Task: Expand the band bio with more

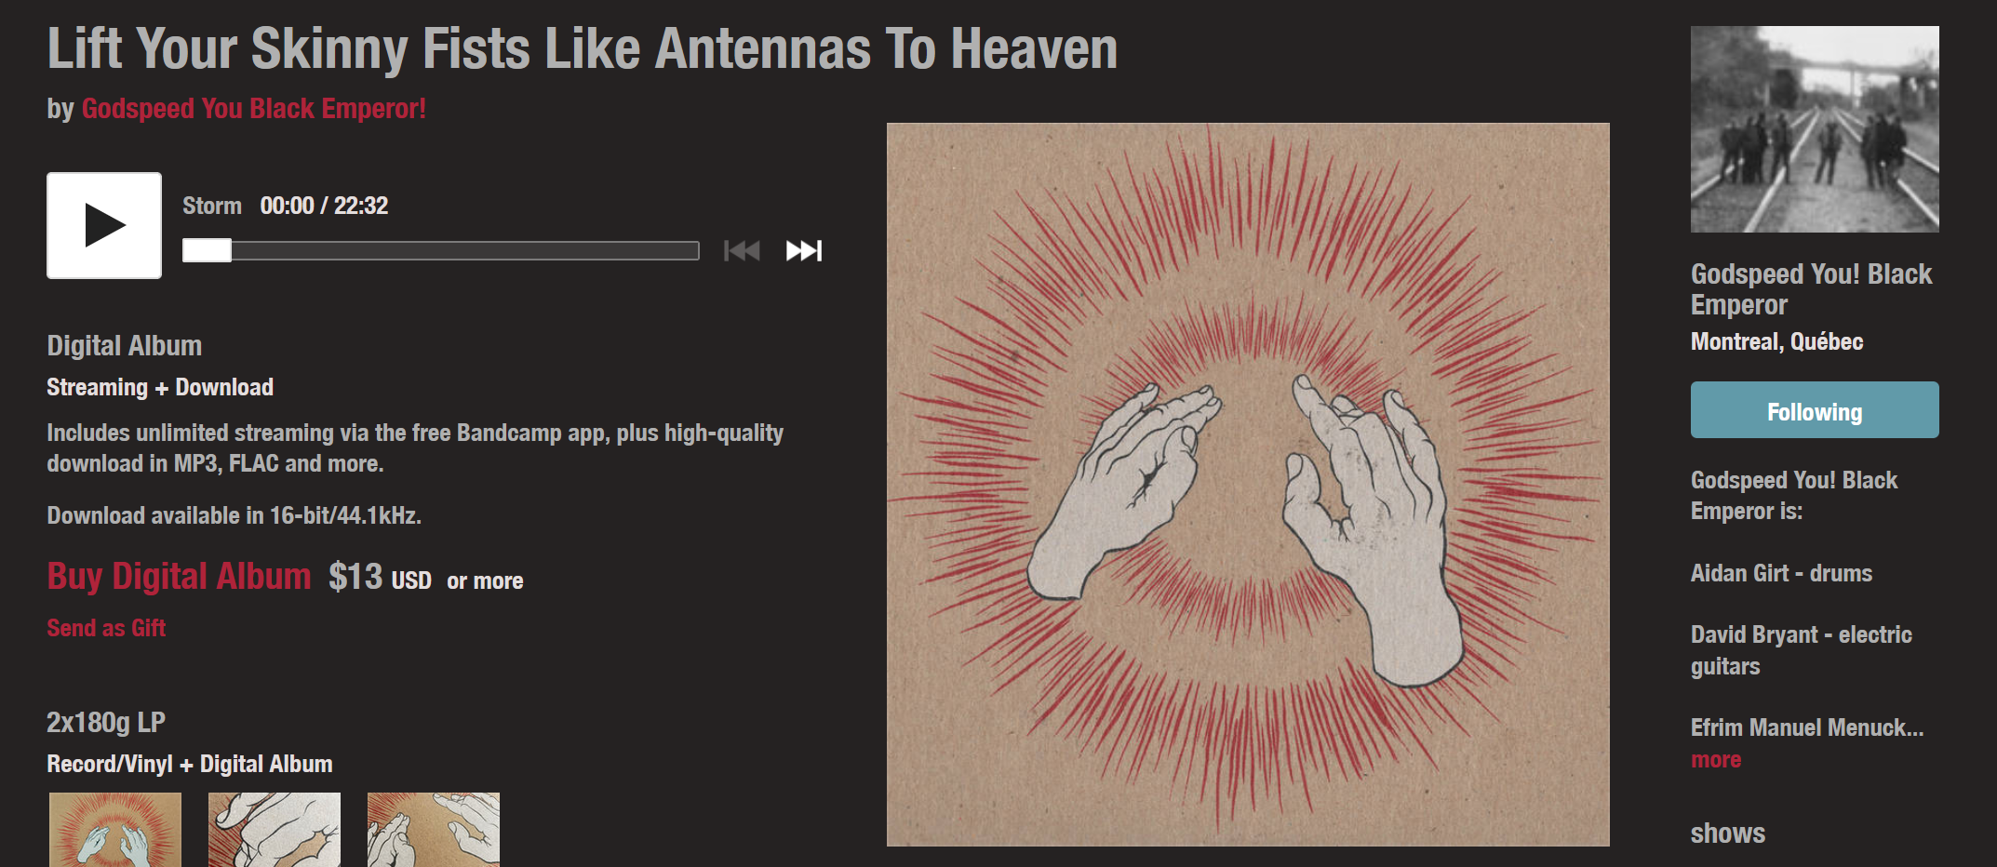Action: click(1715, 760)
